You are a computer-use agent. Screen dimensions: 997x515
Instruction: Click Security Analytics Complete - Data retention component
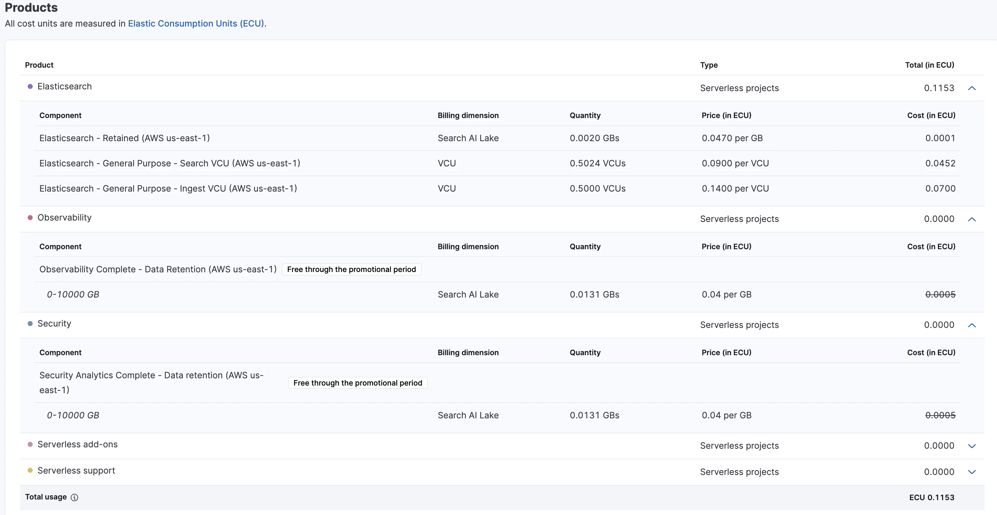click(151, 382)
